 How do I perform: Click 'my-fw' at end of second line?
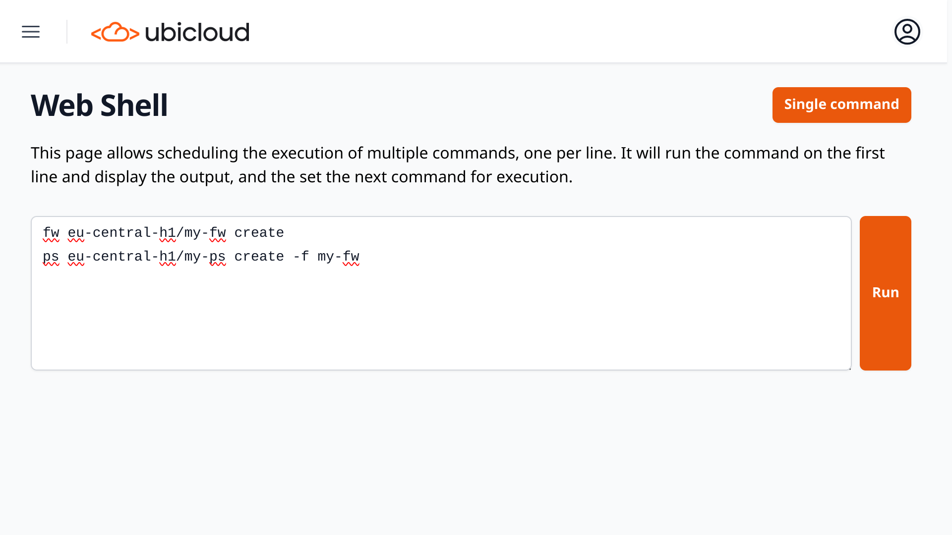coord(338,257)
